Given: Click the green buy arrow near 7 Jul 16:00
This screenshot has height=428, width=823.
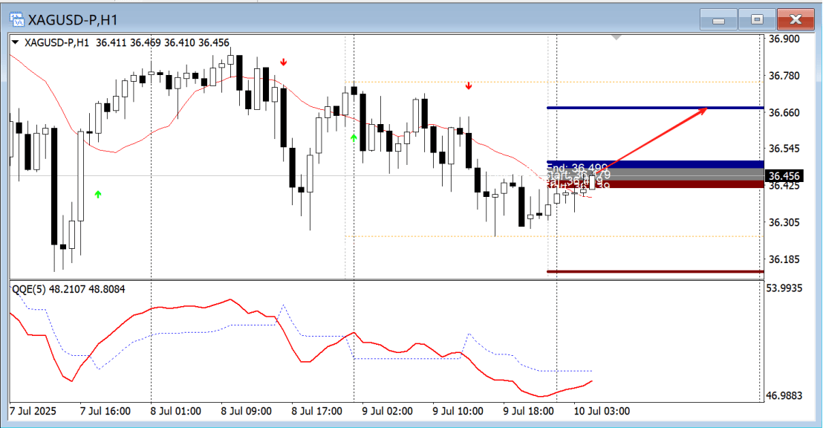Looking at the screenshot, I should click(98, 195).
